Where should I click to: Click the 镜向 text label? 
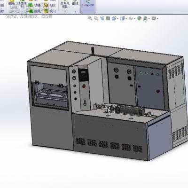click(53, 11)
